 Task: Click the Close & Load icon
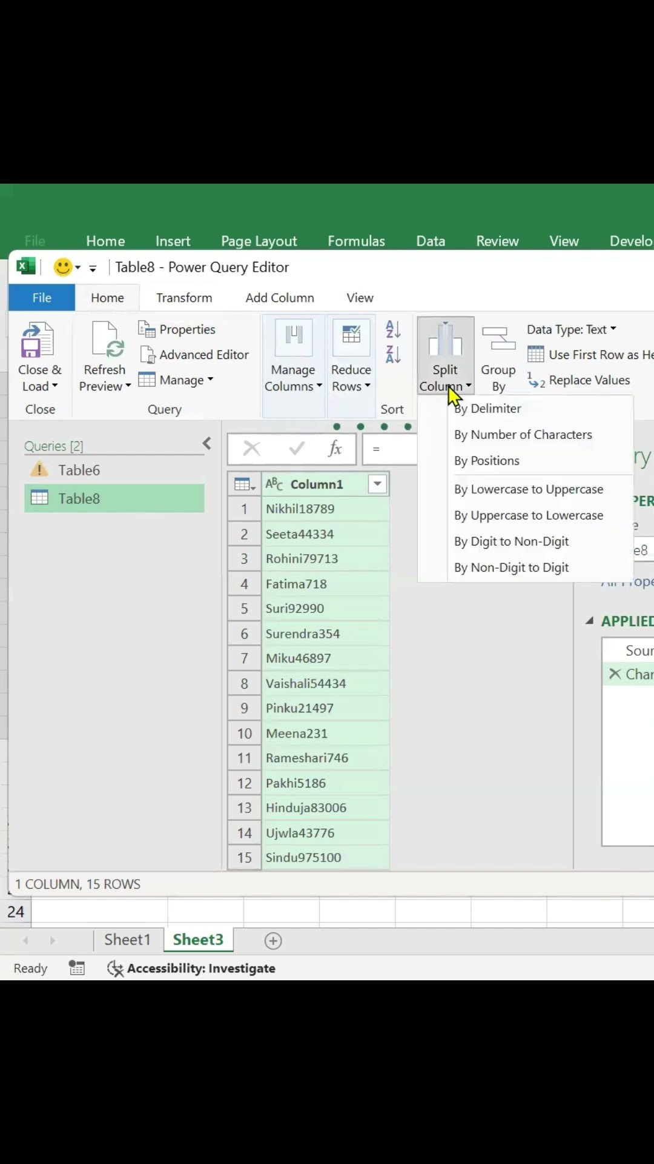(x=38, y=339)
